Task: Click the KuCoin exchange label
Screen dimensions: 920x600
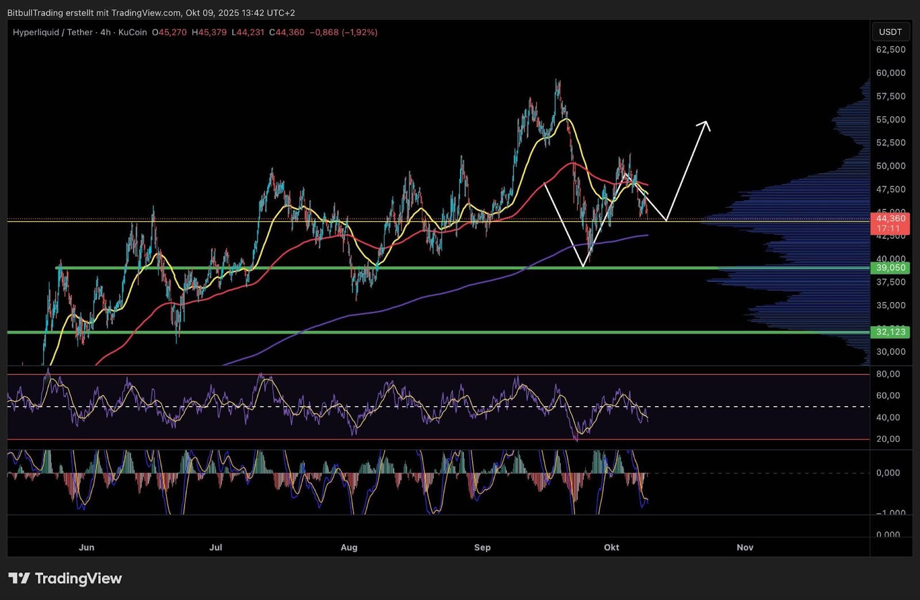Action: point(132,32)
